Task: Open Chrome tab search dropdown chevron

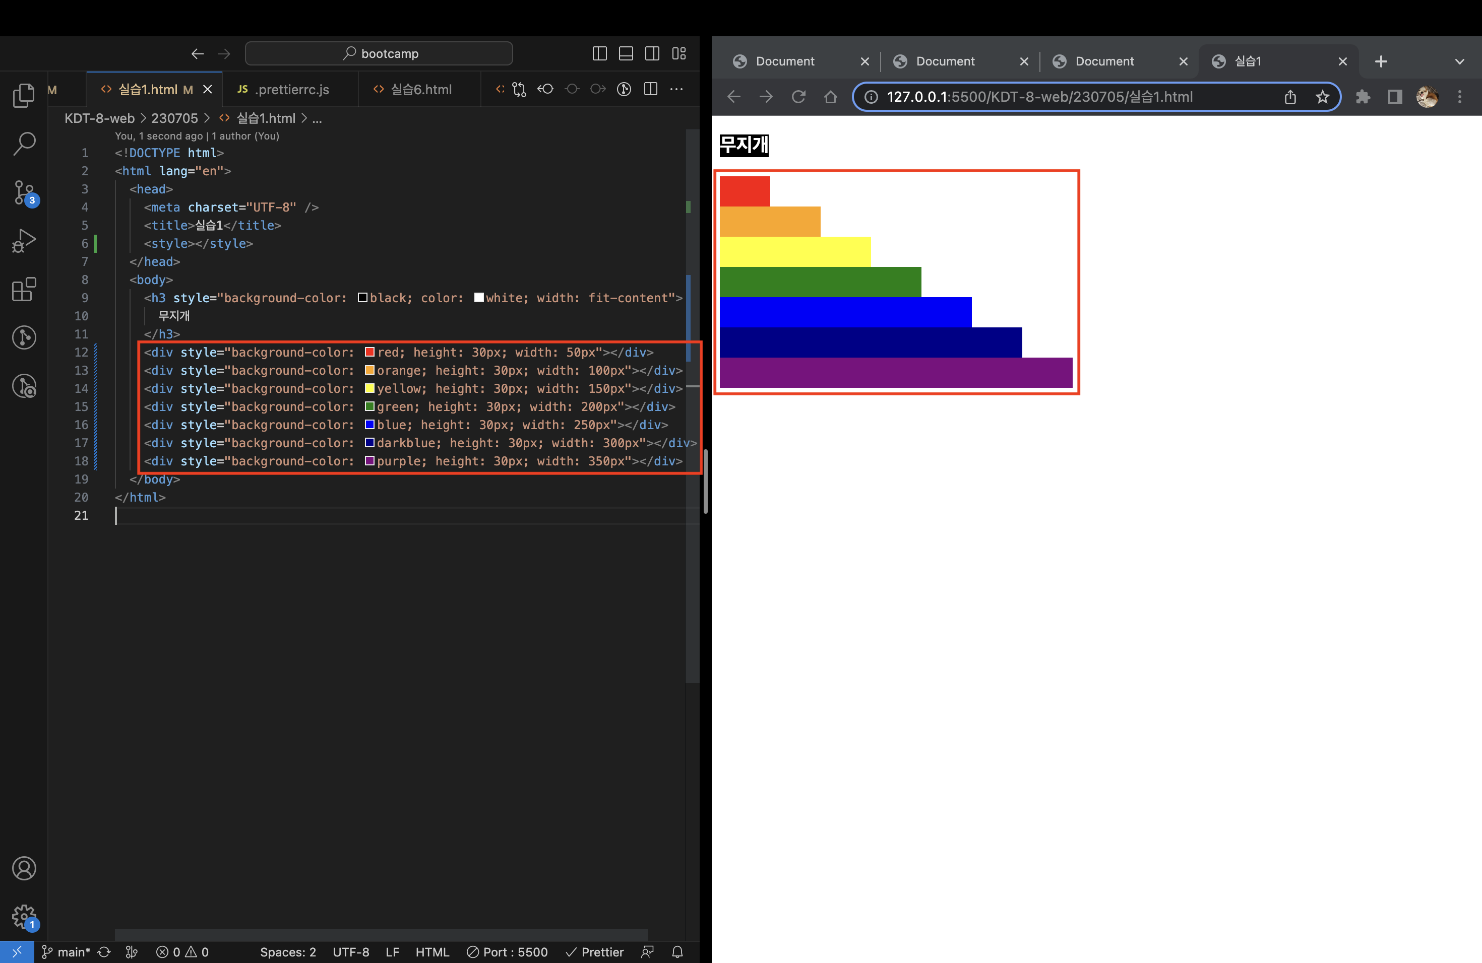Action: pos(1460,61)
